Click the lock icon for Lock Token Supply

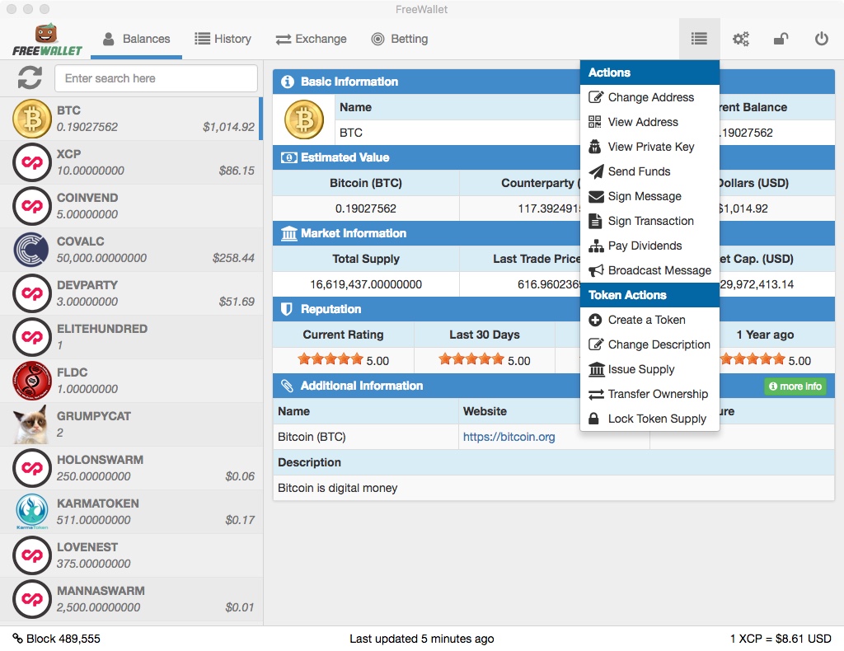pos(593,418)
